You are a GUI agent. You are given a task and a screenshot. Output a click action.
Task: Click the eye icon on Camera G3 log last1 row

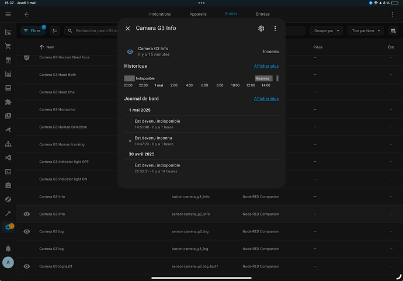[26, 266]
